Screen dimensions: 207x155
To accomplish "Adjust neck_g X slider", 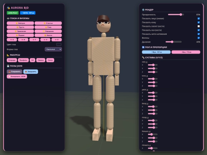I will pyautogui.click(x=153, y=65).
